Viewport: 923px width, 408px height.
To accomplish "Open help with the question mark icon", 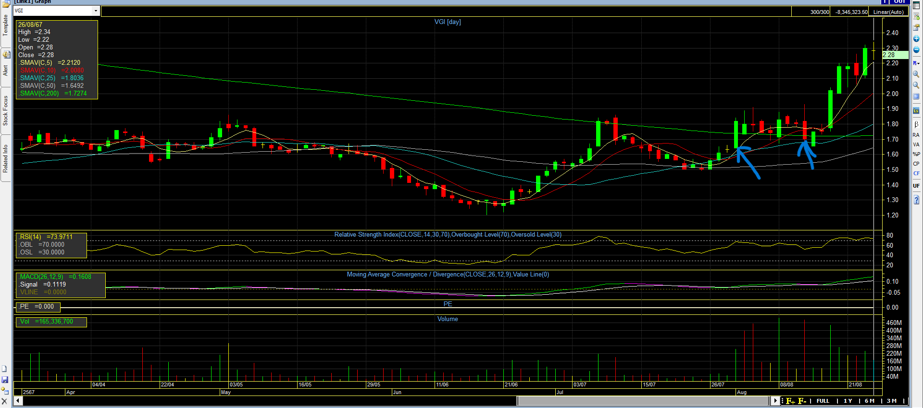I will [916, 200].
